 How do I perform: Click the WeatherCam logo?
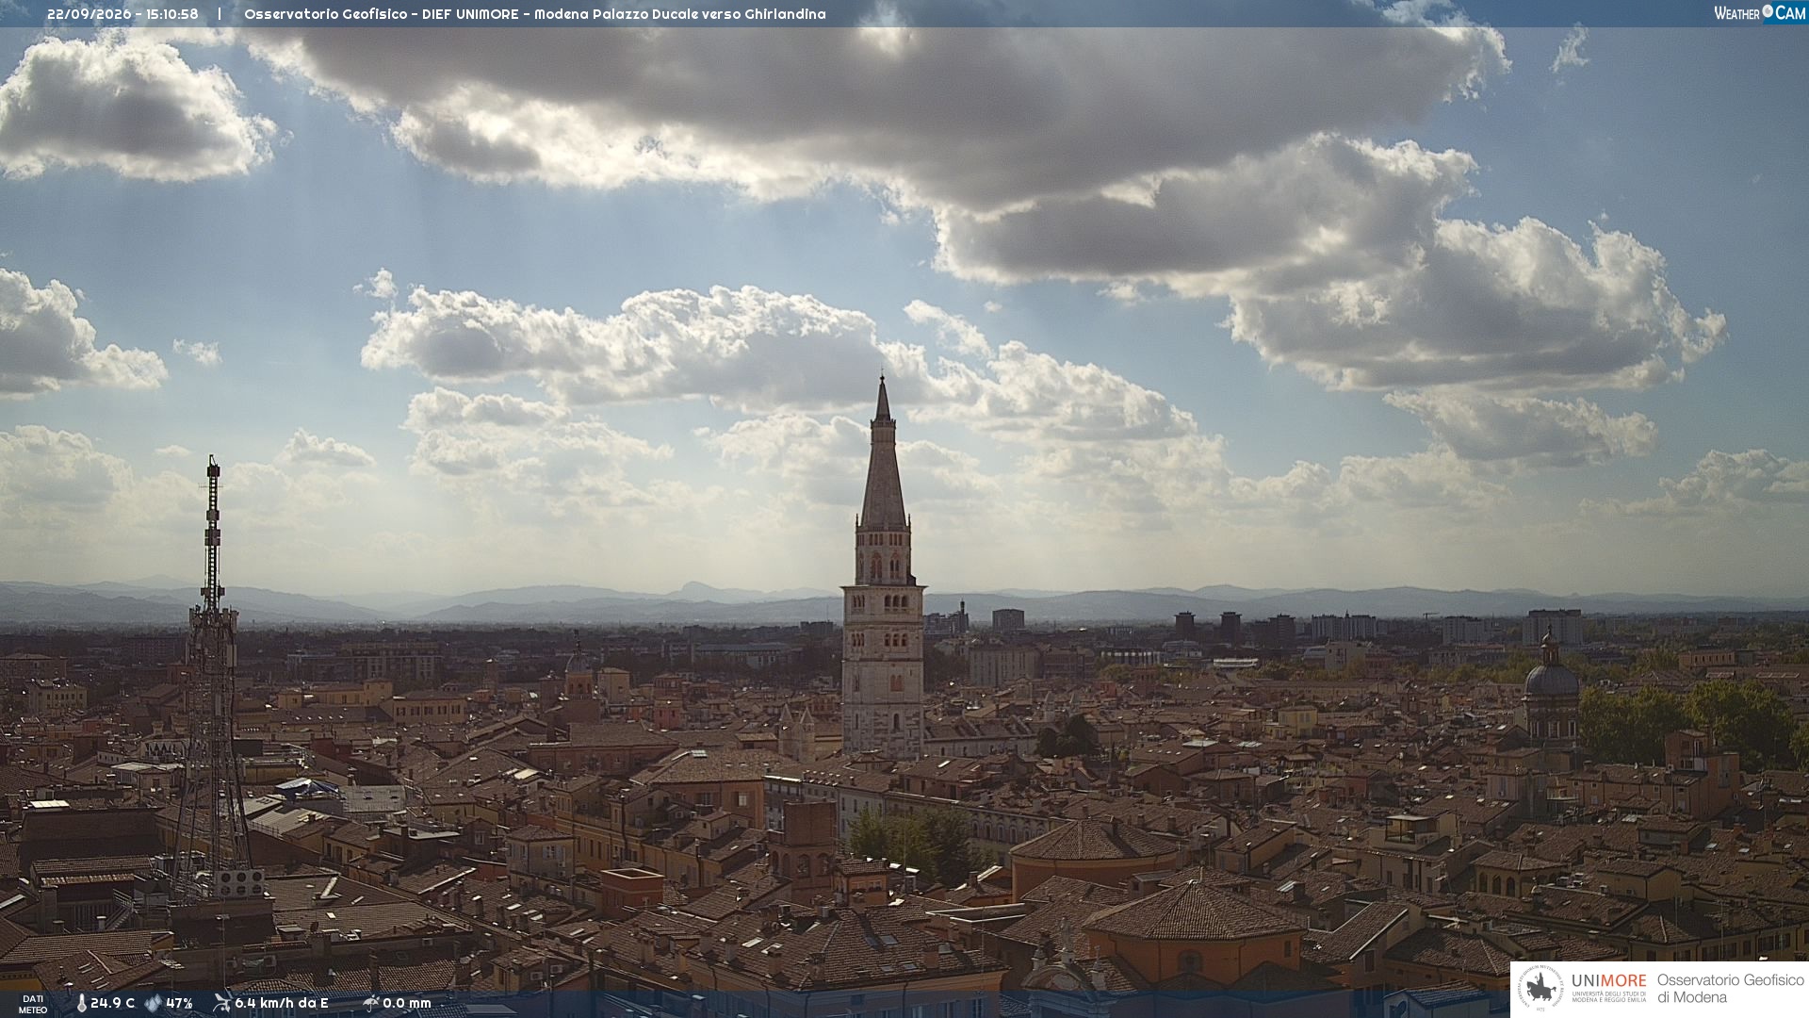1759,13
